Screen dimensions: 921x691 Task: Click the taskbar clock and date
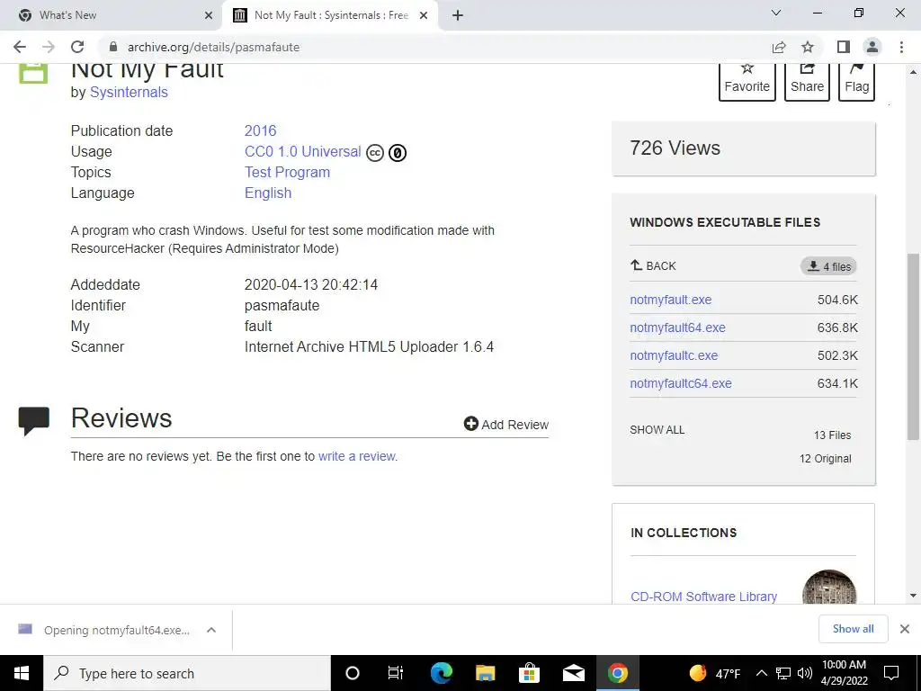point(844,673)
